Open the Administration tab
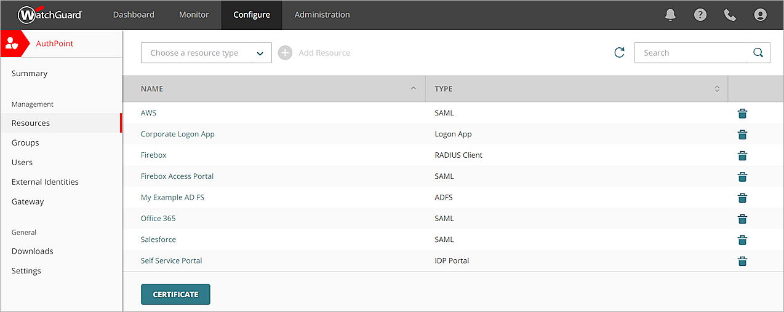Viewport: 784px width, 312px height. pos(322,15)
